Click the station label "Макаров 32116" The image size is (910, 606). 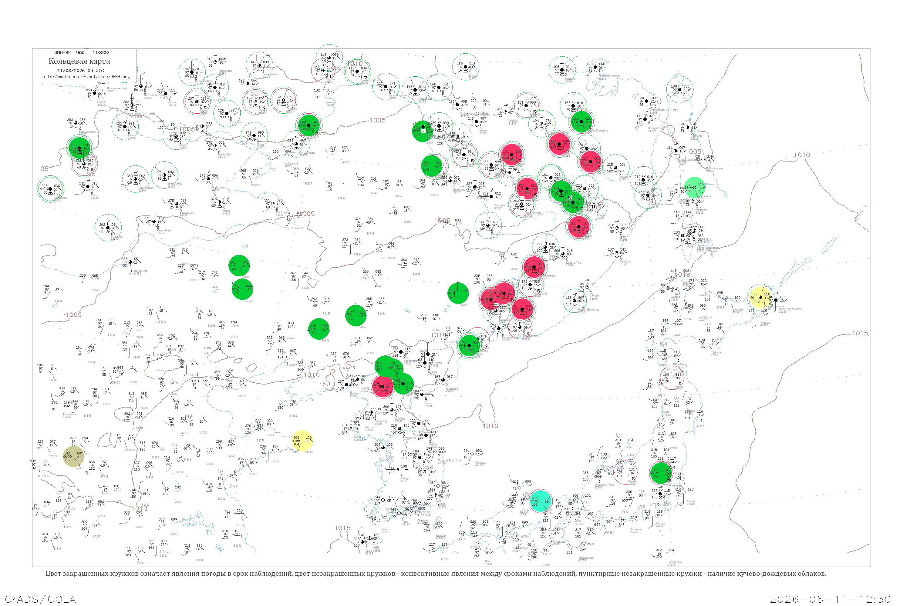[701, 211]
